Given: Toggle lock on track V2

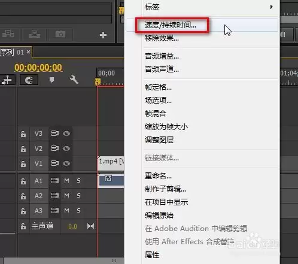Looking at the screenshot, I should (x=23, y=148).
